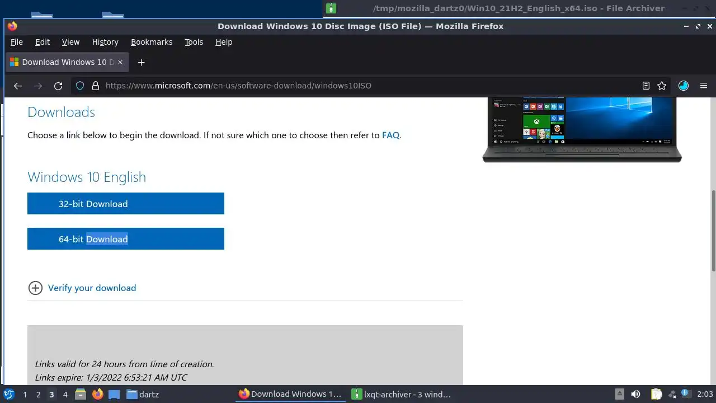Open the tracking protection shield icon
The height and width of the screenshot is (403, 716).
pos(80,86)
